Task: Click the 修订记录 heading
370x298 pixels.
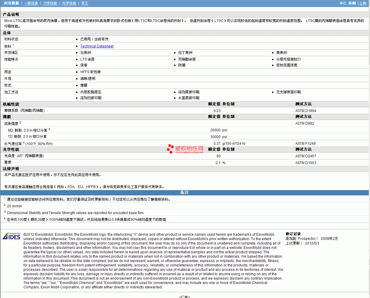Action: tap(293, 234)
